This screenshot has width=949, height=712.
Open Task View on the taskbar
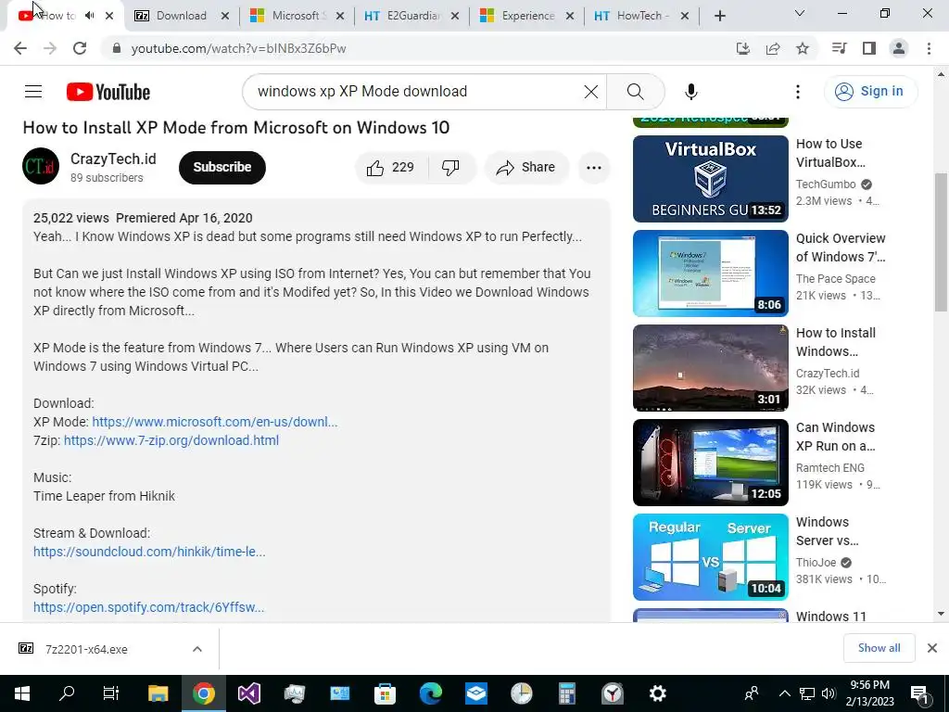(x=111, y=693)
